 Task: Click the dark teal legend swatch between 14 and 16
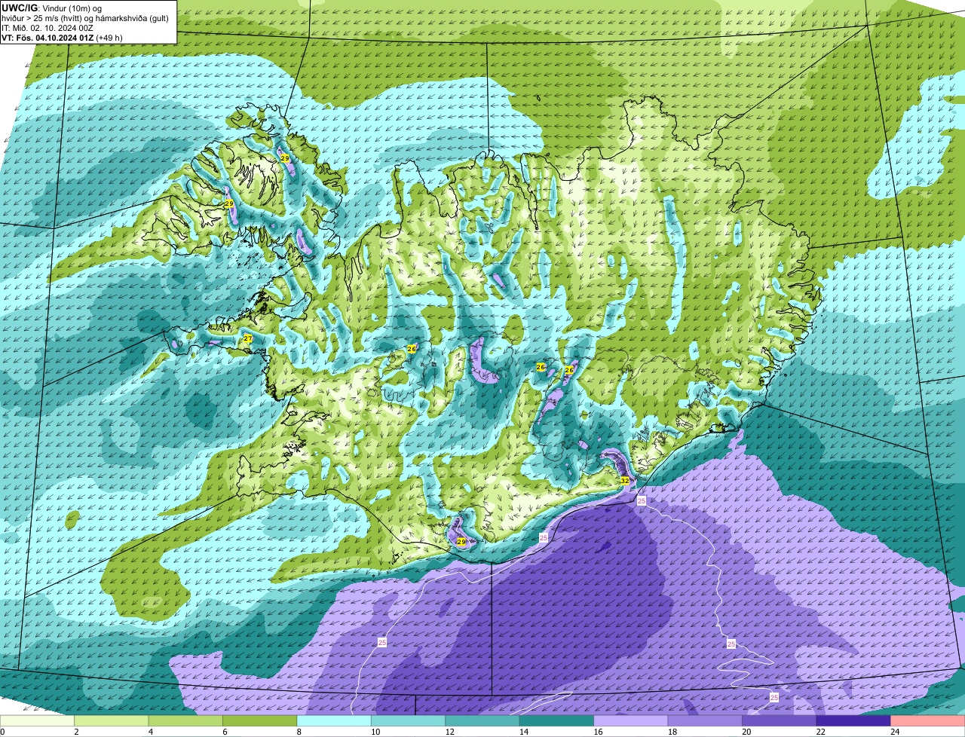[557, 721]
